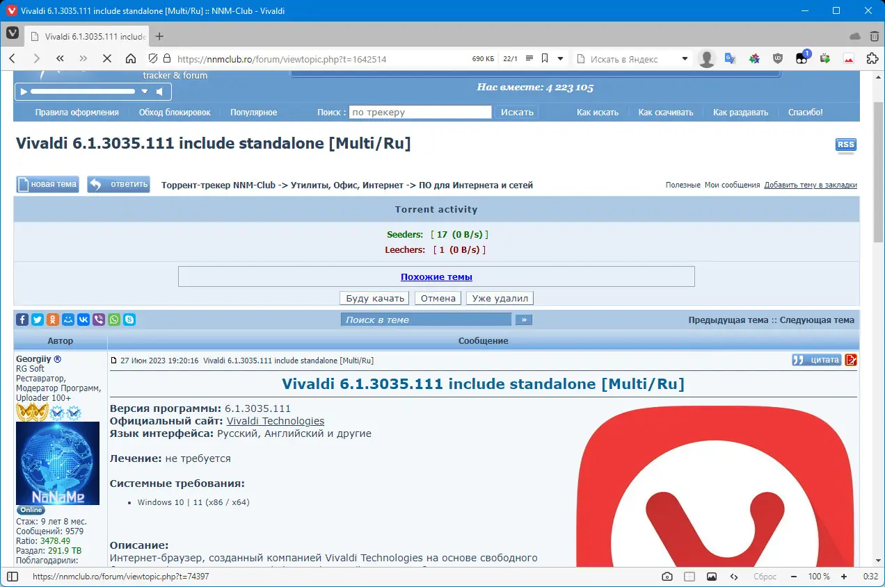Open the search engine dropdown arrow
This screenshot has width=885, height=587.
pos(685,59)
